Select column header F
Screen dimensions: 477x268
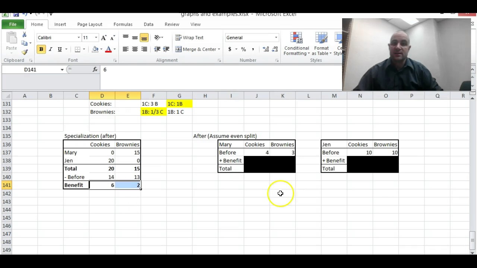click(154, 96)
